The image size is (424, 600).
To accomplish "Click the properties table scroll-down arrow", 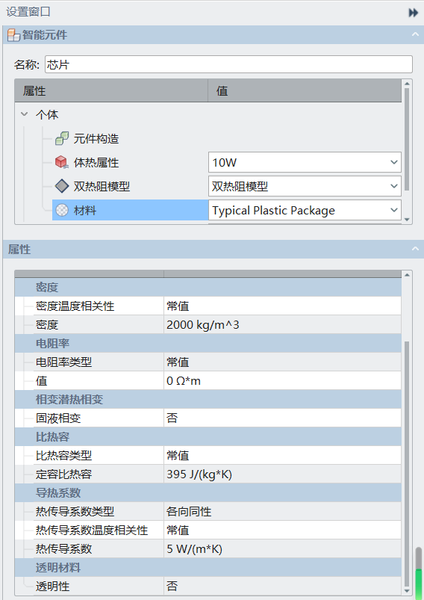I will 407,590.
